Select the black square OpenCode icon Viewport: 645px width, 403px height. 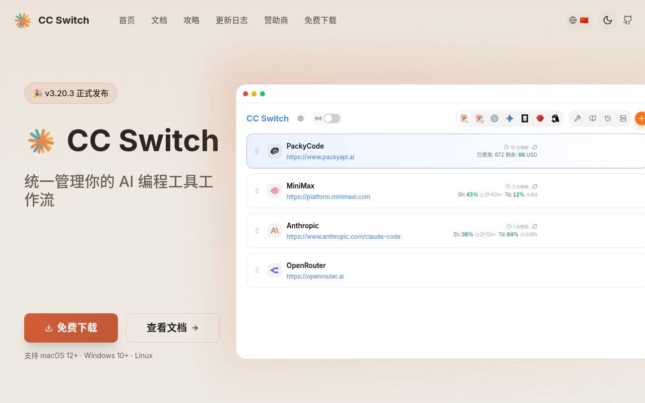pyautogui.click(x=525, y=118)
